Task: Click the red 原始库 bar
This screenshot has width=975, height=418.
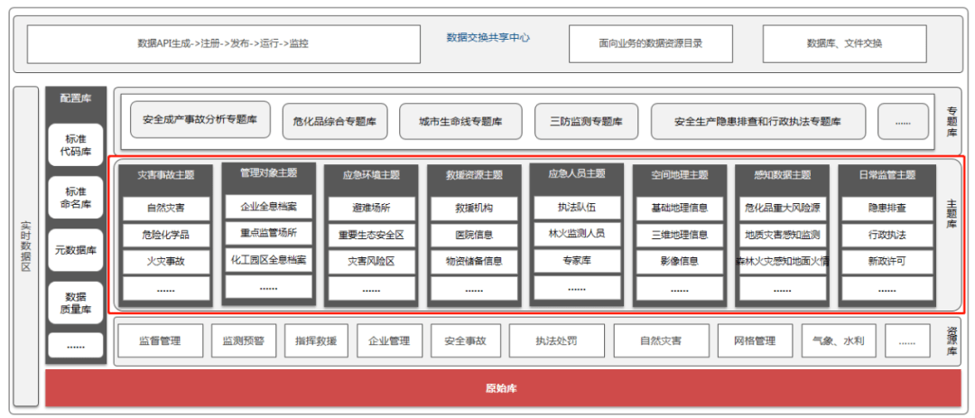Action: (501, 388)
